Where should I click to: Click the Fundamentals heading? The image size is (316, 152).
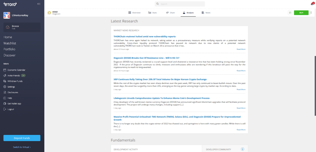(x=123, y=140)
